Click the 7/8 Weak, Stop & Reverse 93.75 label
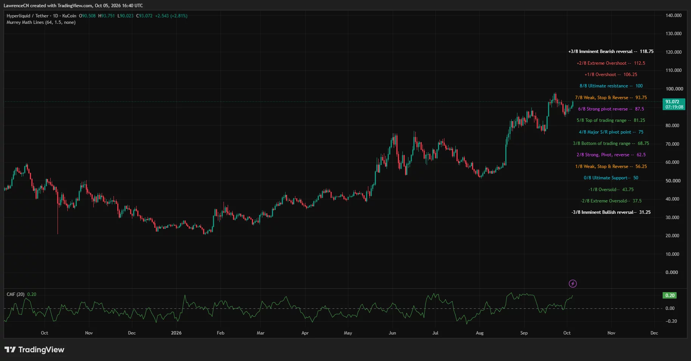 611,98
